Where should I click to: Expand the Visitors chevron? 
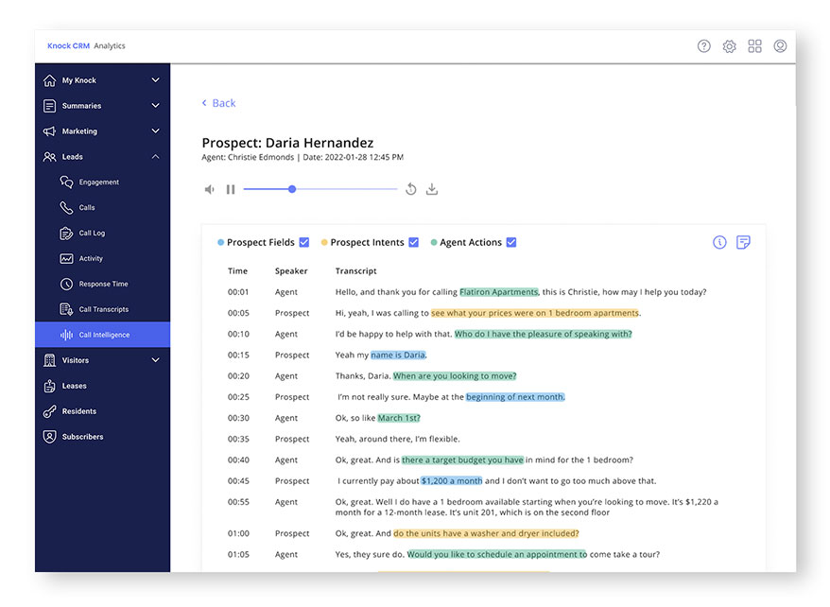tap(156, 360)
